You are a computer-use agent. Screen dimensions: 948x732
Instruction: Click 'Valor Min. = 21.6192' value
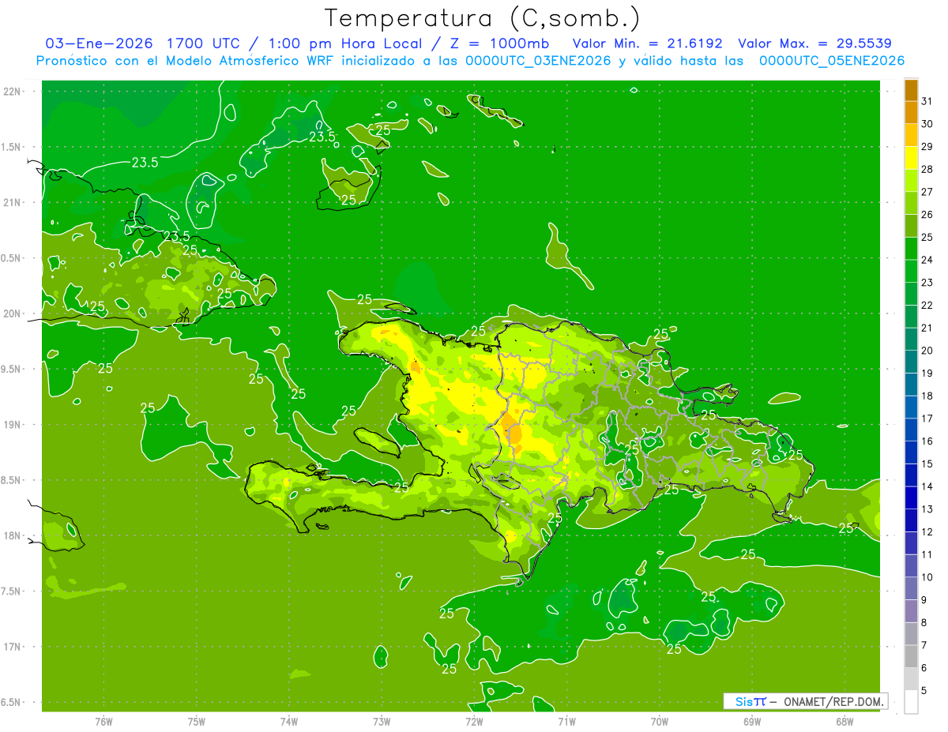coord(648,43)
